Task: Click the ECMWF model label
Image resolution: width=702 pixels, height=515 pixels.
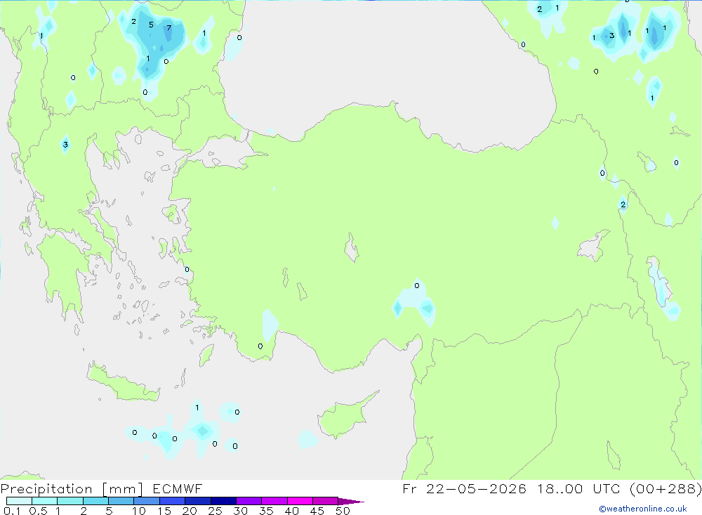Action: tap(178, 489)
